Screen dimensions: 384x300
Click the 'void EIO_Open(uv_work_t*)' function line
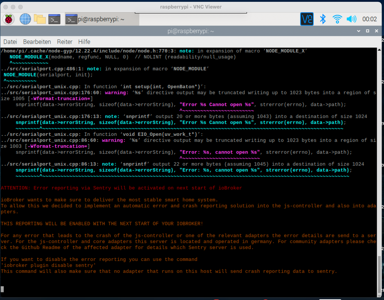pos(102,134)
